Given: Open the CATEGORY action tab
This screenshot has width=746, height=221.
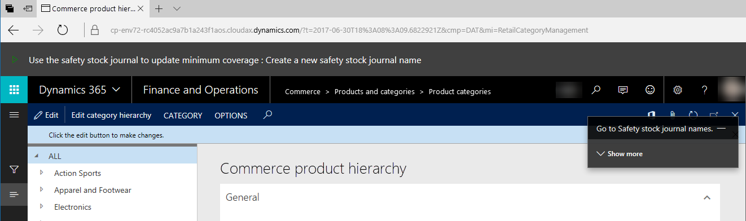Looking at the screenshot, I should (x=183, y=115).
